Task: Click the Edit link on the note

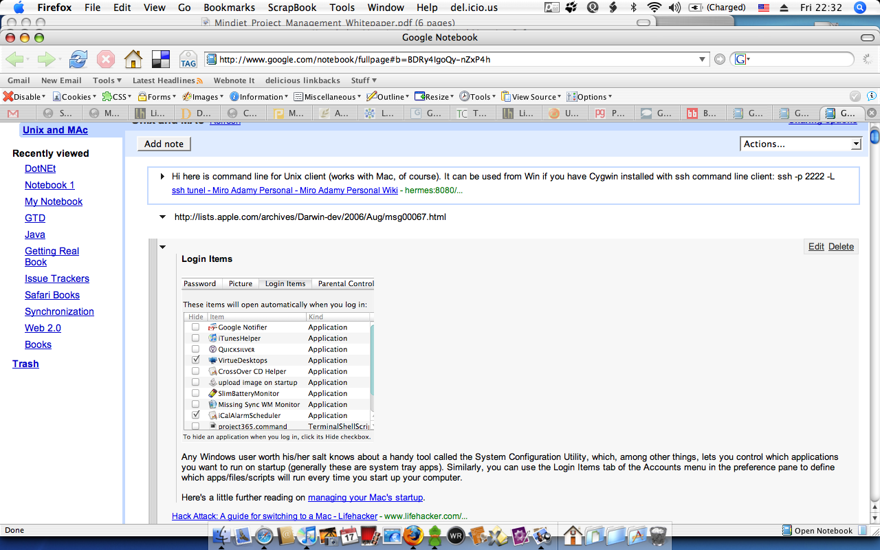Action: [816, 246]
